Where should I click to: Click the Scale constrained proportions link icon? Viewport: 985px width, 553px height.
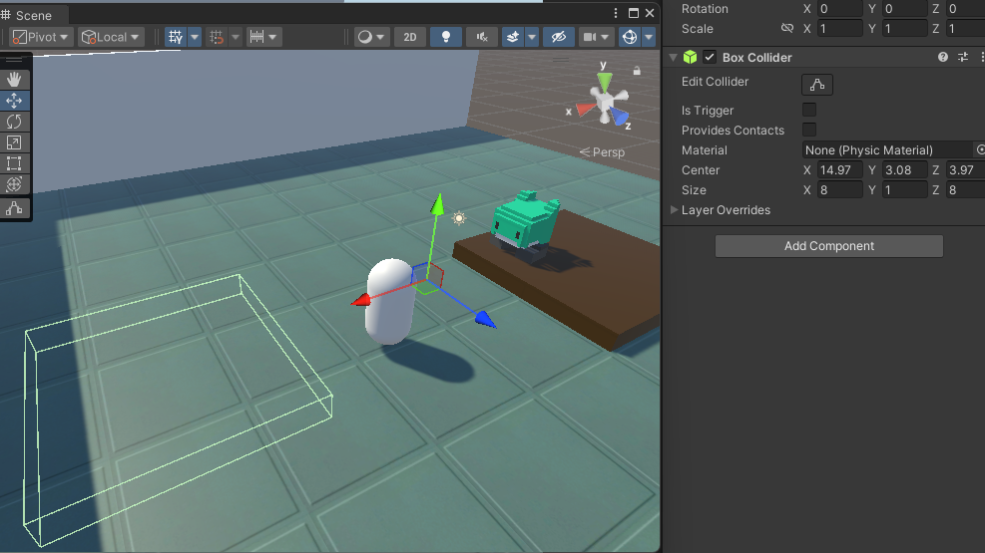[x=786, y=28]
